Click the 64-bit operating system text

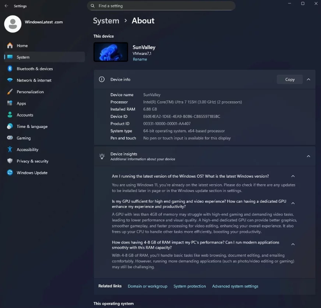tap(184, 131)
